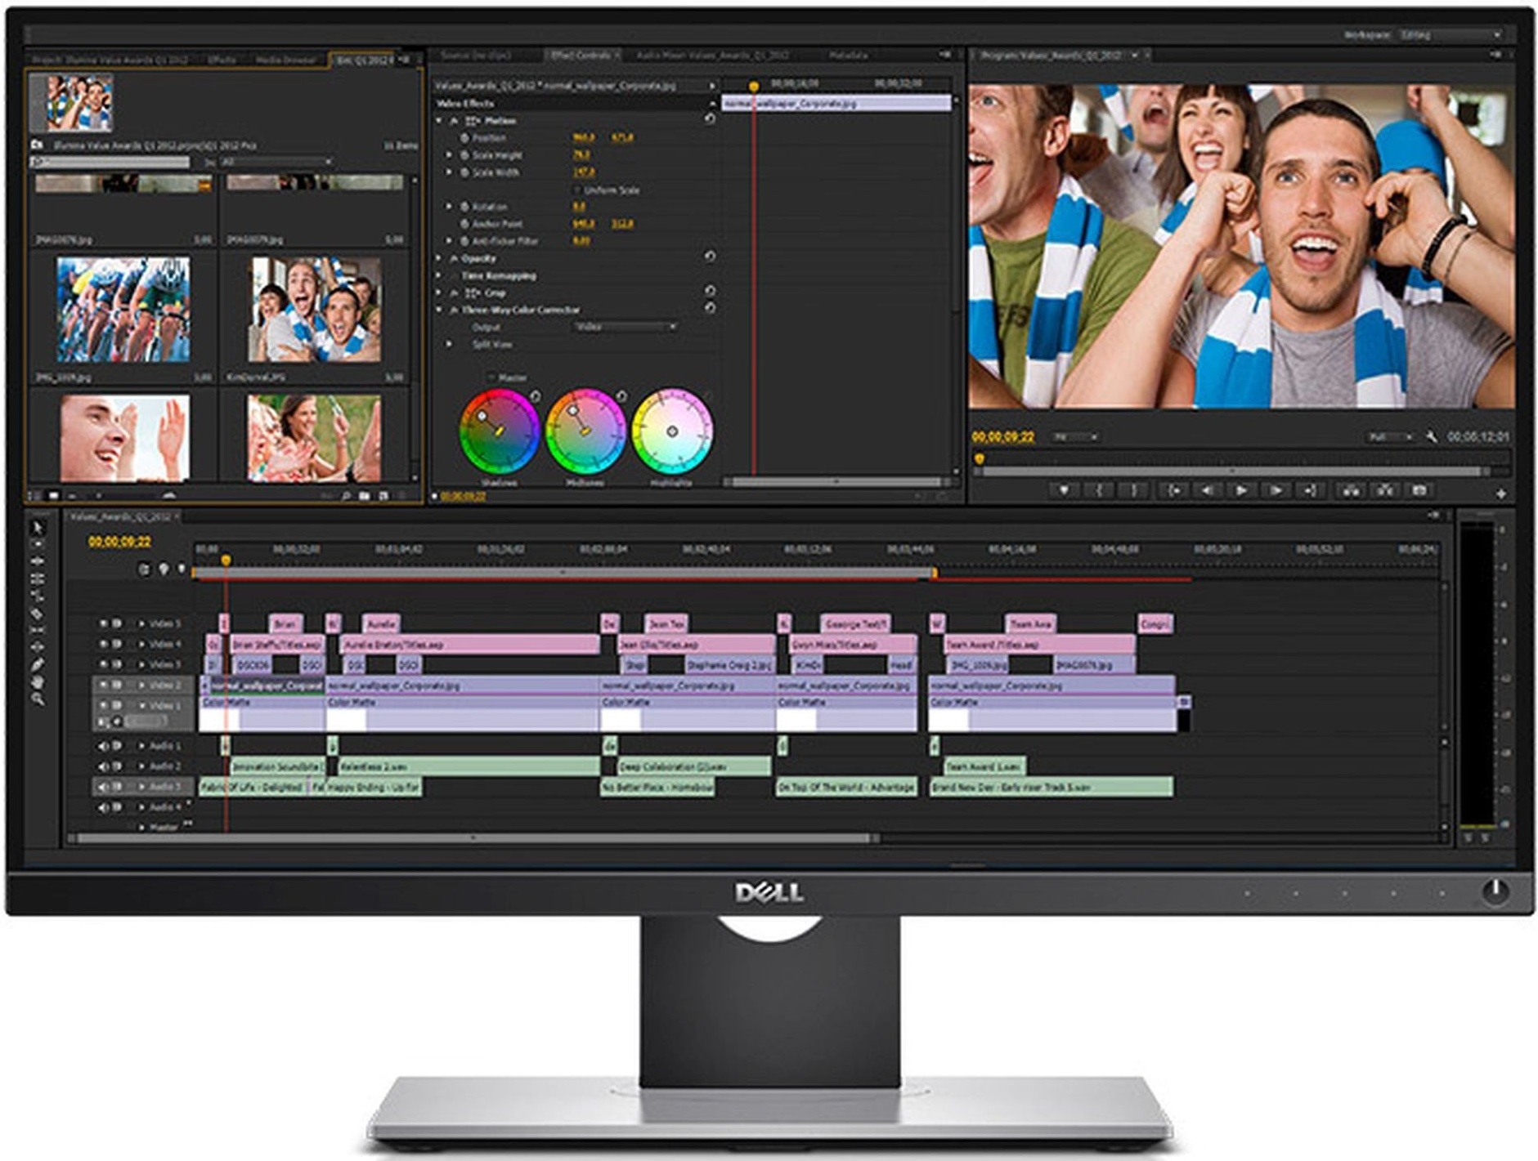Viewport: 1538px width, 1161px height.
Task: Open the Output Video dropdown
Action: coord(625,327)
